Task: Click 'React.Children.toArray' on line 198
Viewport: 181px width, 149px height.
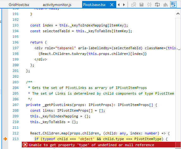Action: point(63,54)
